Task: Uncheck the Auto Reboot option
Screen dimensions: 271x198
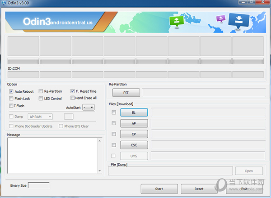Action: click(x=11, y=91)
